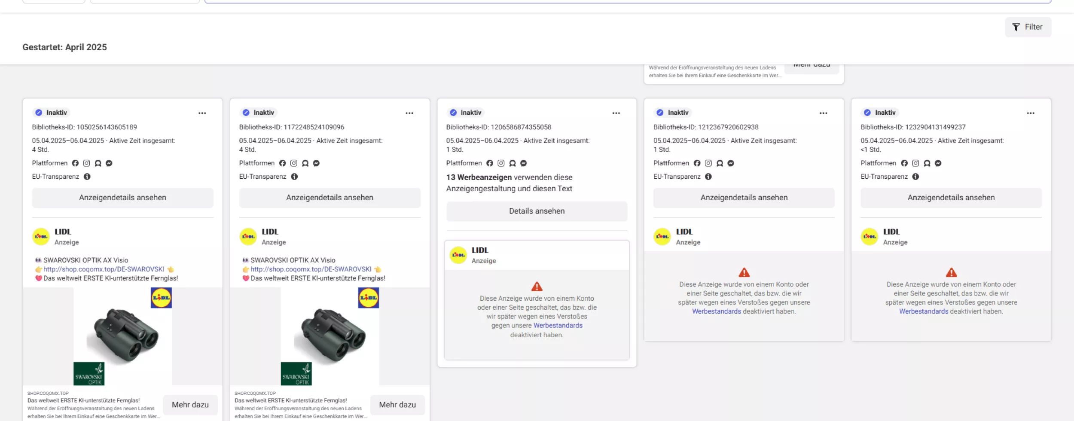Click EU-Transparenz info icon in fifth card
Image resolution: width=1074 pixels, height=421 pixels.
[915, 177]
